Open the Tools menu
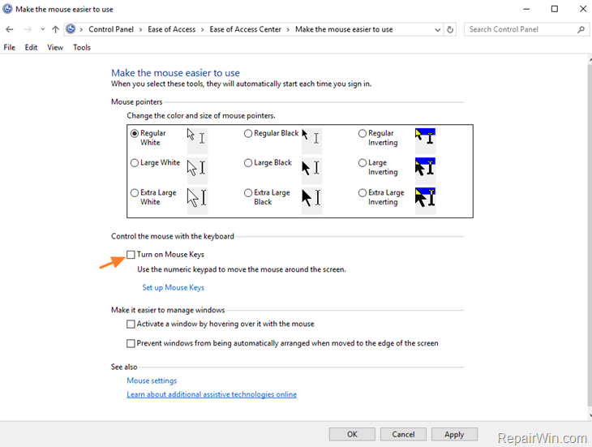The image size is (592, 447). (x=82, y=48)
